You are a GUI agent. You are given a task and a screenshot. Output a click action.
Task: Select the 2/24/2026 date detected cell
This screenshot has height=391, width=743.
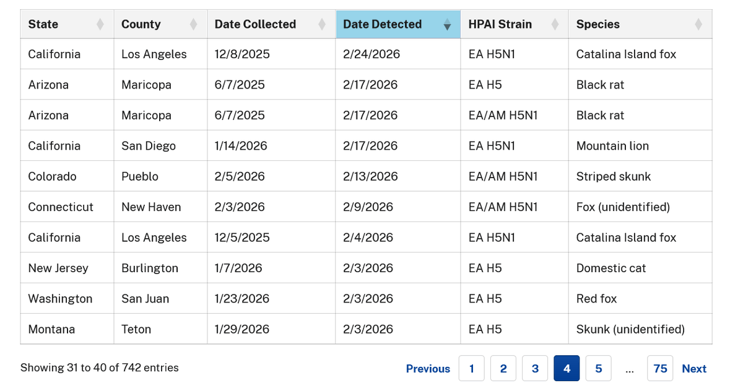398,54
